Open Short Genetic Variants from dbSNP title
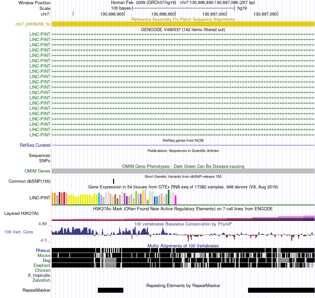315x298 pixels. tap(183, 176)
